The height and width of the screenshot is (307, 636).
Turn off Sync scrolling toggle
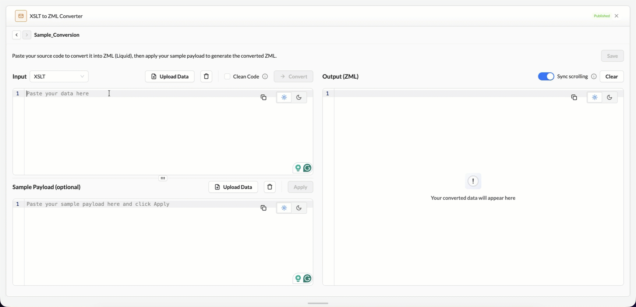(546, 76)
